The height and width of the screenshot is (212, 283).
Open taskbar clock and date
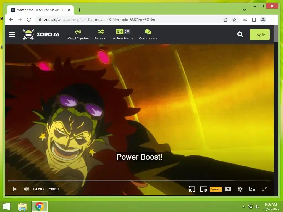[271, 206]
